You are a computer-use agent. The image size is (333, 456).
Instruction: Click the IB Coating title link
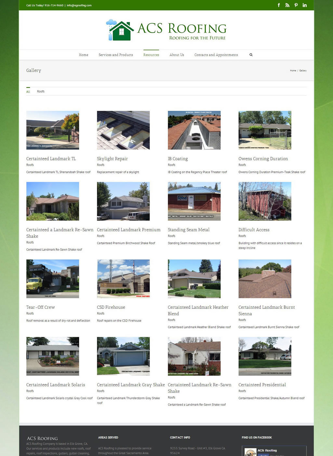click(178, 159)
